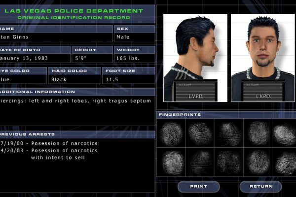Select the Hair Color field showing Black
Viewport: 296px width, 197px height.
point(74,79)
